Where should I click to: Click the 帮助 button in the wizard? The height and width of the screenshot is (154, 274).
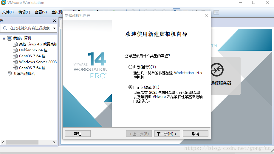tap(78, 134)
